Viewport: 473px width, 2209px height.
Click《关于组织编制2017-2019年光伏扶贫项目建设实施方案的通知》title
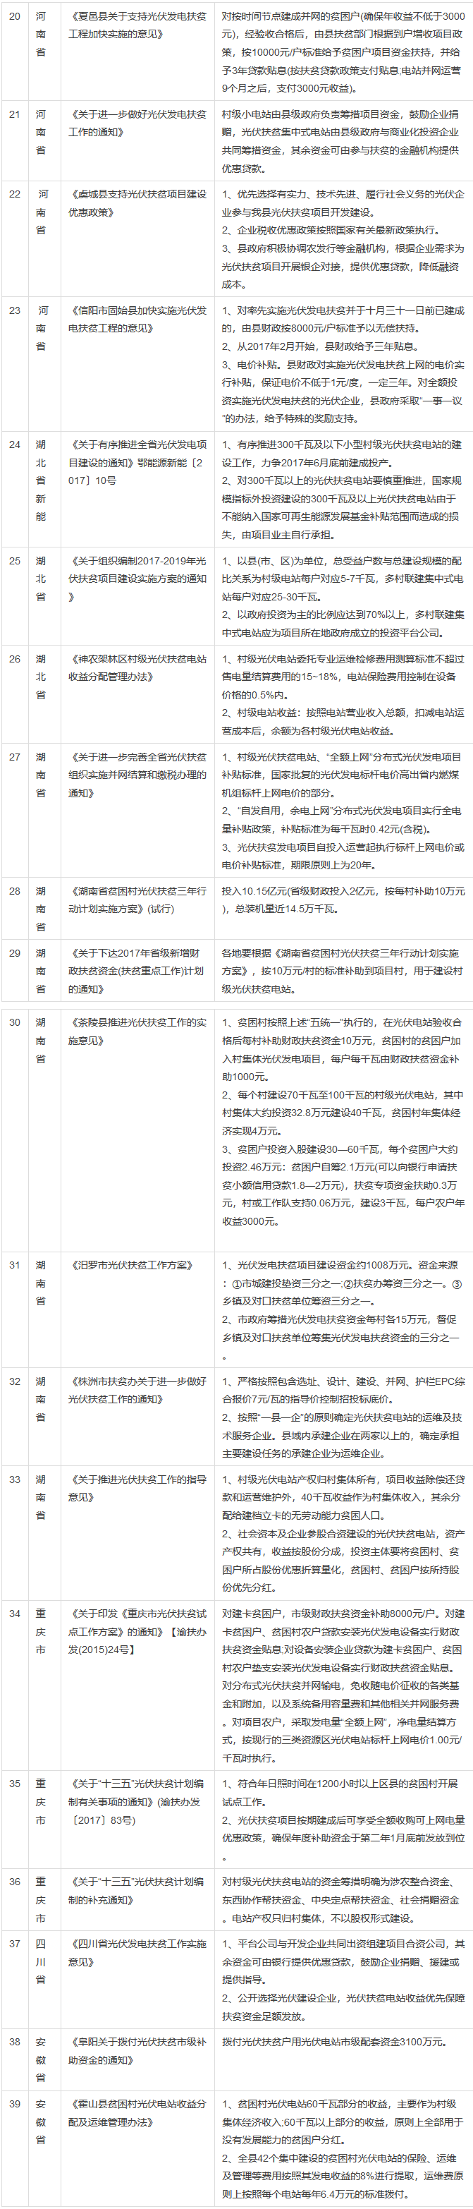(x=137, y=578)
